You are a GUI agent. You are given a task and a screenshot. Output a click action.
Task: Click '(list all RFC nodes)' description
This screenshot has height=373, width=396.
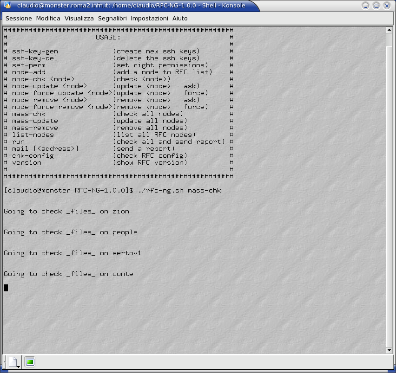tap(154, 135)
